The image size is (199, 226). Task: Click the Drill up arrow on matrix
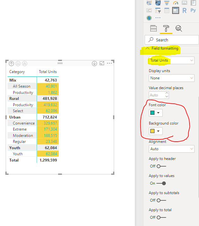pyautogui.click(x=11, y=64)
